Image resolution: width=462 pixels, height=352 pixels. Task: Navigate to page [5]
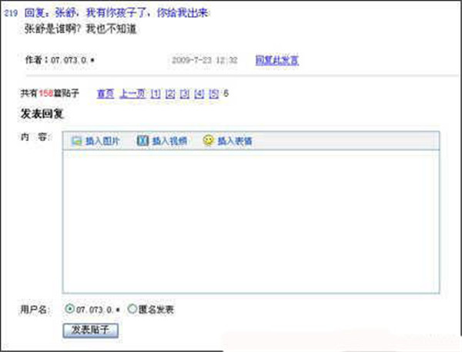coord(213,94)
